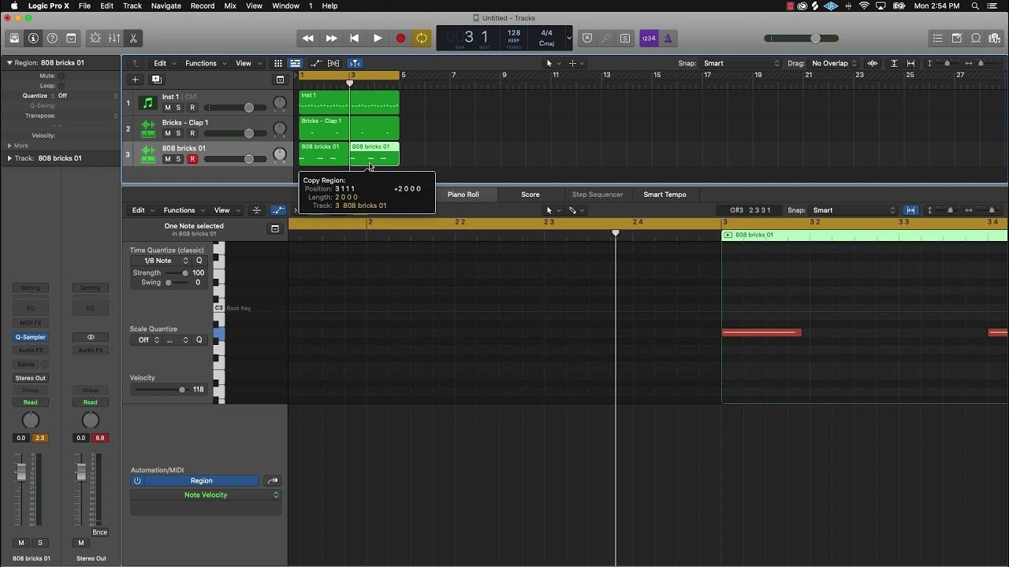Toggle the Count-in 1234 button
Viewport: 1009px width, 567px height.
[x=648, y=38]
